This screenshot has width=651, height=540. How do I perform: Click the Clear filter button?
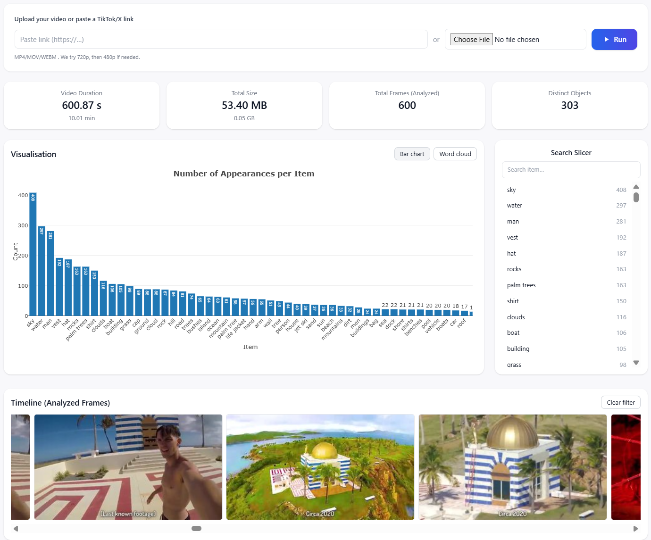[620, 402]
